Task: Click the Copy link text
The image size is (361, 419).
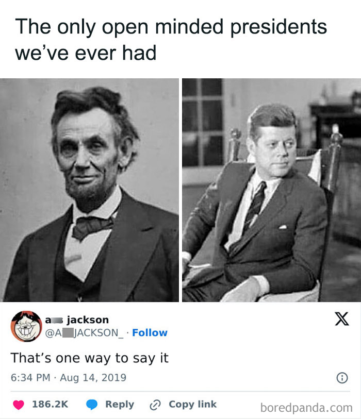Action: (192, 404)
